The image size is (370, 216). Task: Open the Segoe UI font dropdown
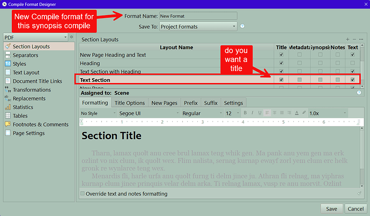[x=149, y=113]
